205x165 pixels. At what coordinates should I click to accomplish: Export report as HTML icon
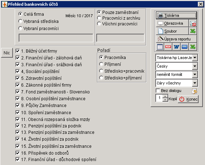(185, 47)
